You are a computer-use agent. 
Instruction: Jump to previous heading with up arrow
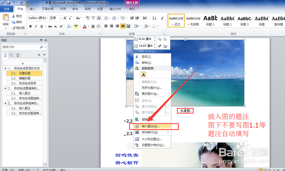click(x=39, y=55)
